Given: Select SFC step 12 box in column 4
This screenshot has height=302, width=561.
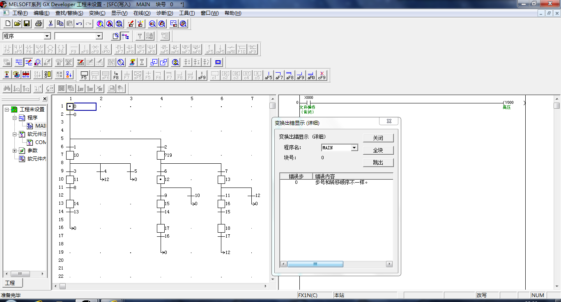Looking at the screenshot, I should 161,179.
